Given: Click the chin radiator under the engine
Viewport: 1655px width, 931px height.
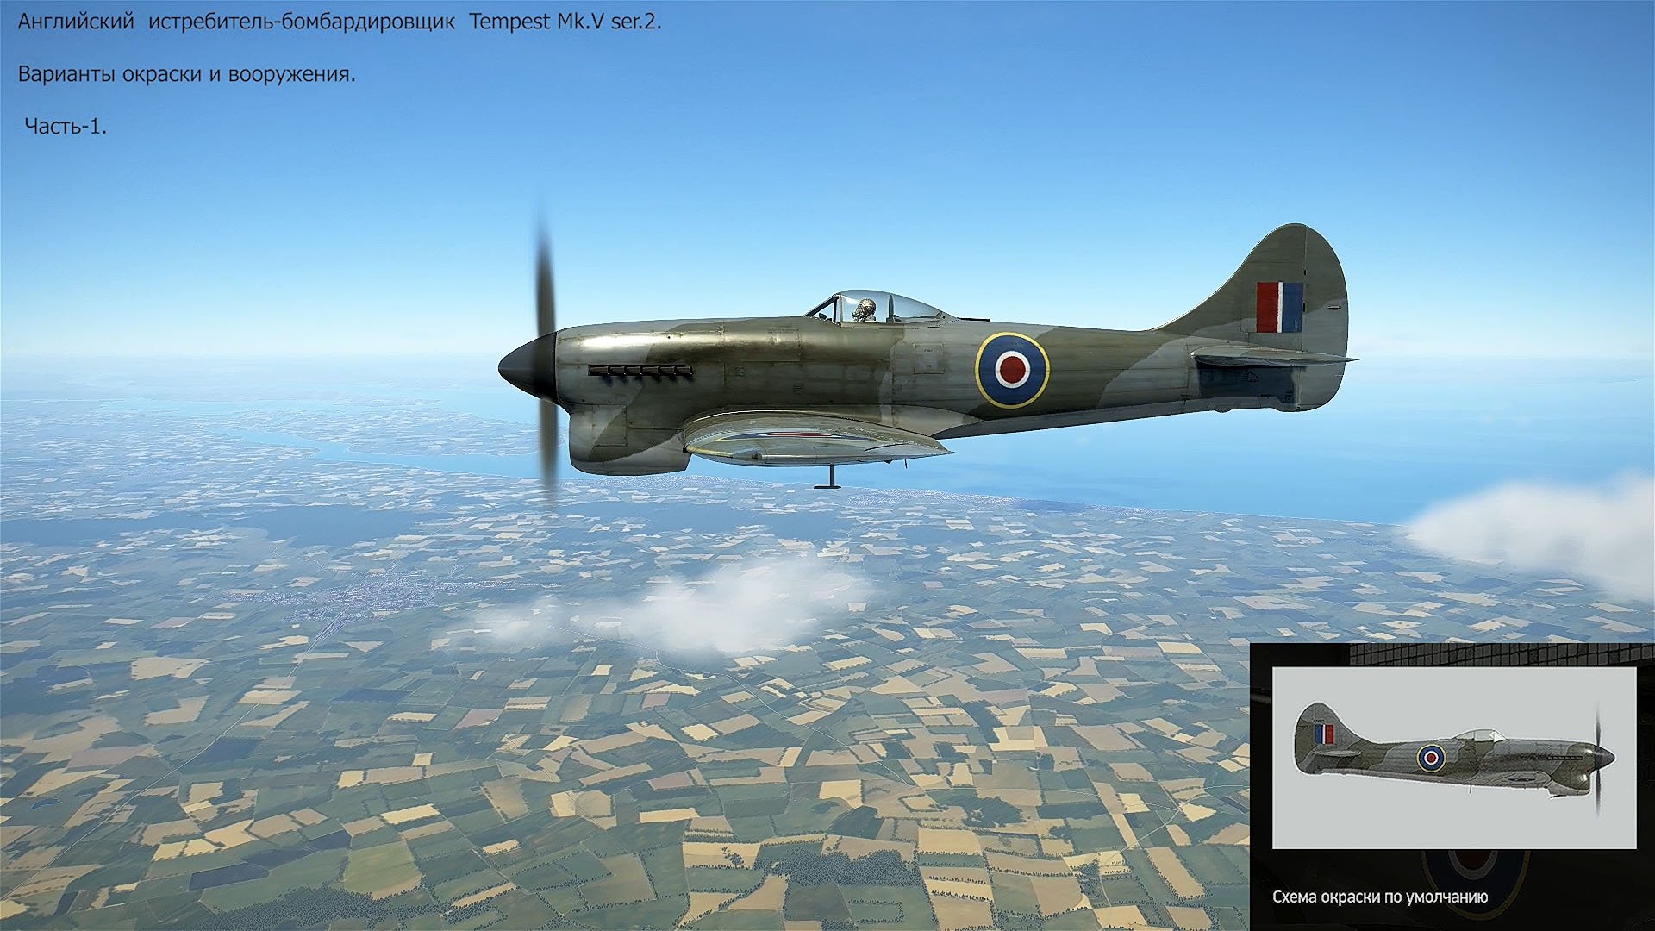Looking at the screenshot, I should click(x=622, y=444).
